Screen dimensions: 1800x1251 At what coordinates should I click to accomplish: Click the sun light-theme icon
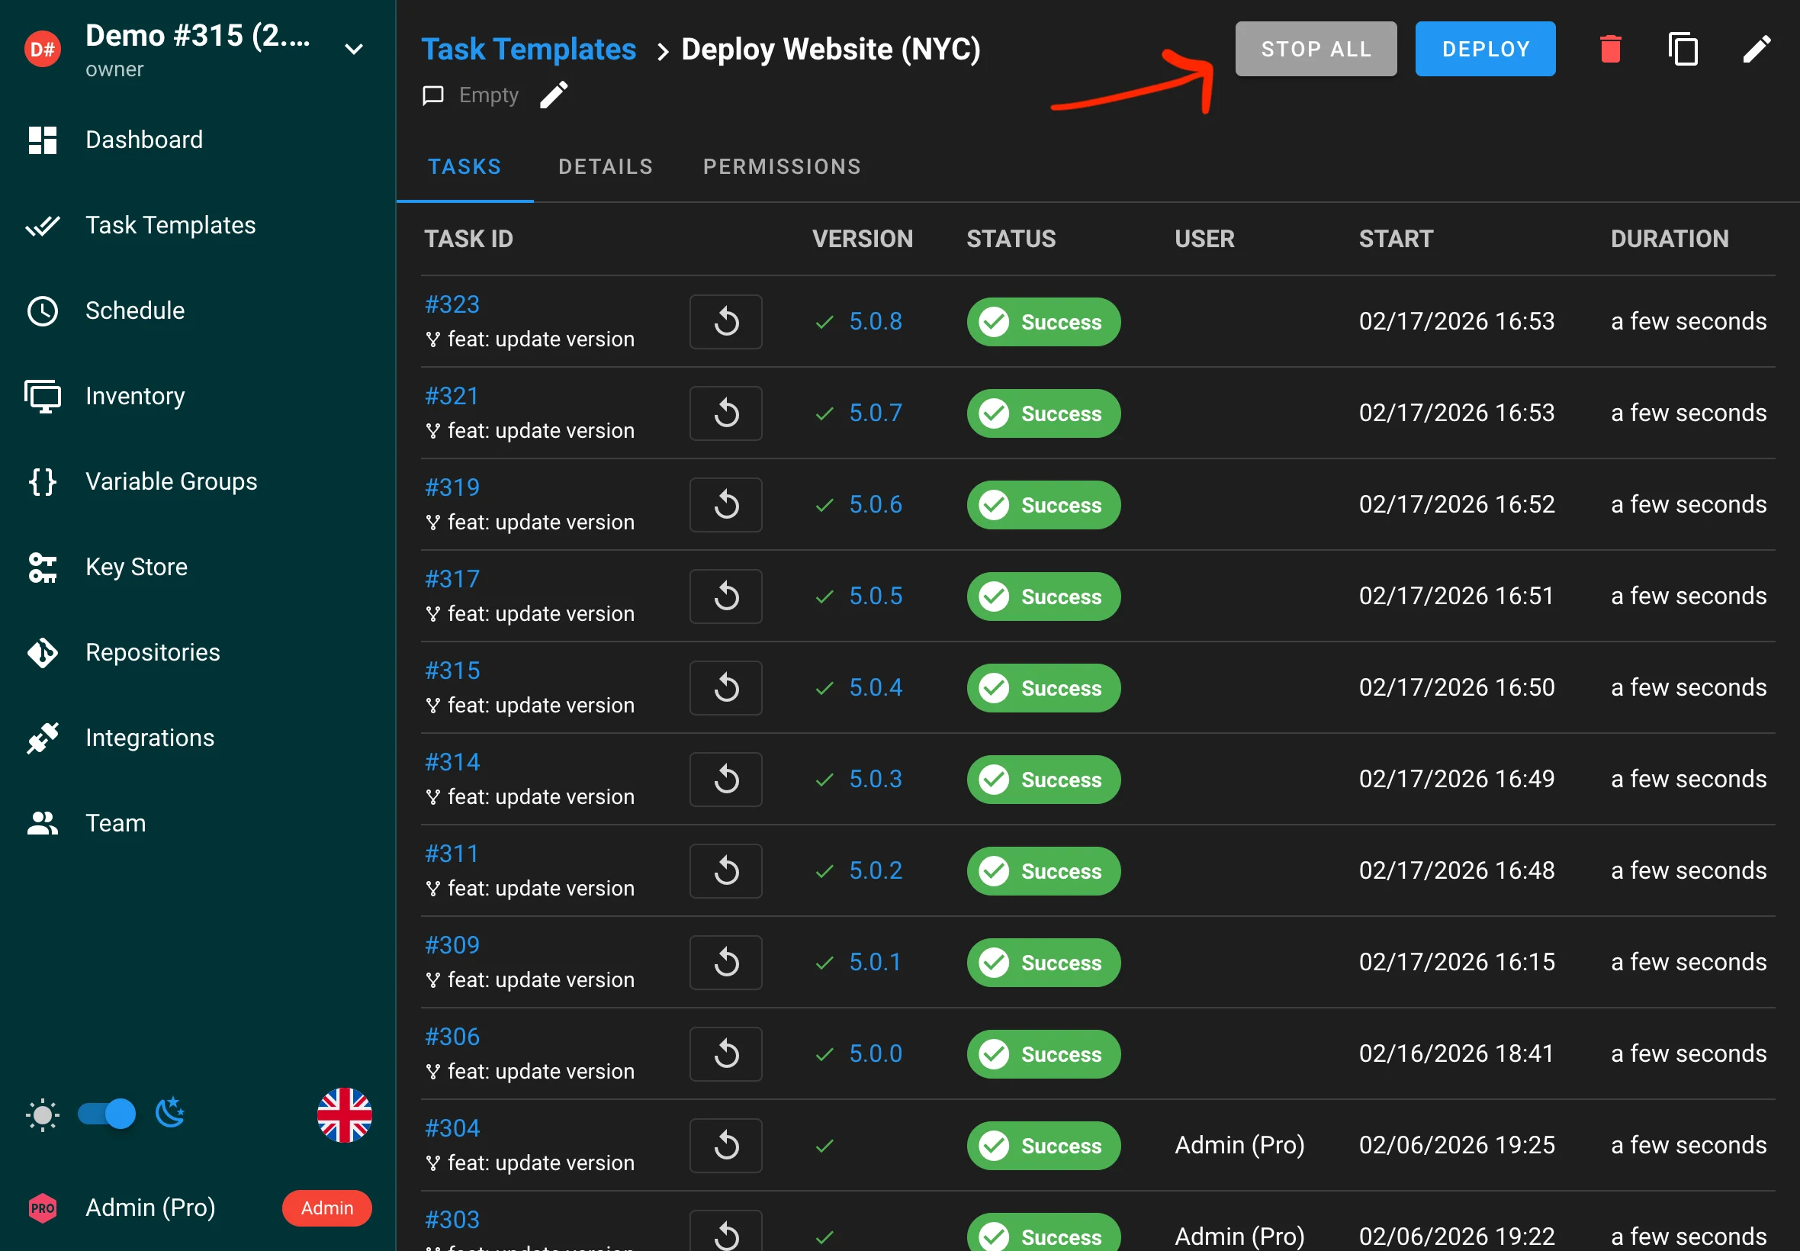point(42,1114)
